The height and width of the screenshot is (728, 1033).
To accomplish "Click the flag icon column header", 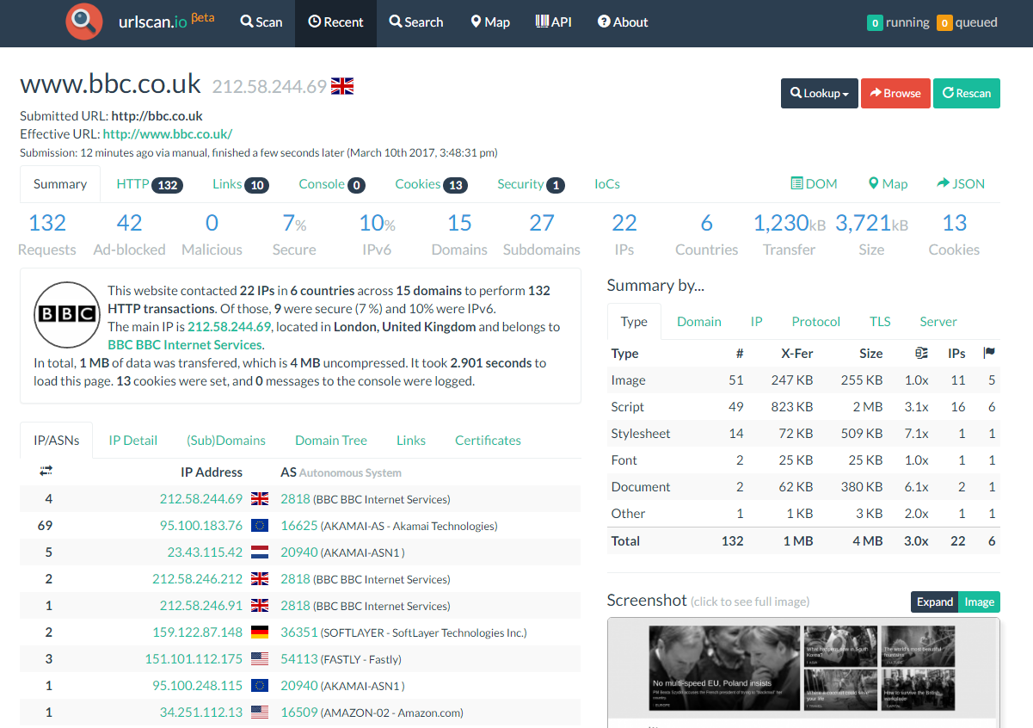I will tap(989, 353).
